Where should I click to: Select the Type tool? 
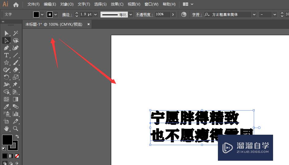point(6,55)
